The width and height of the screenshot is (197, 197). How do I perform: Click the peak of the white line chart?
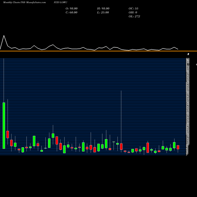[4, 35]
